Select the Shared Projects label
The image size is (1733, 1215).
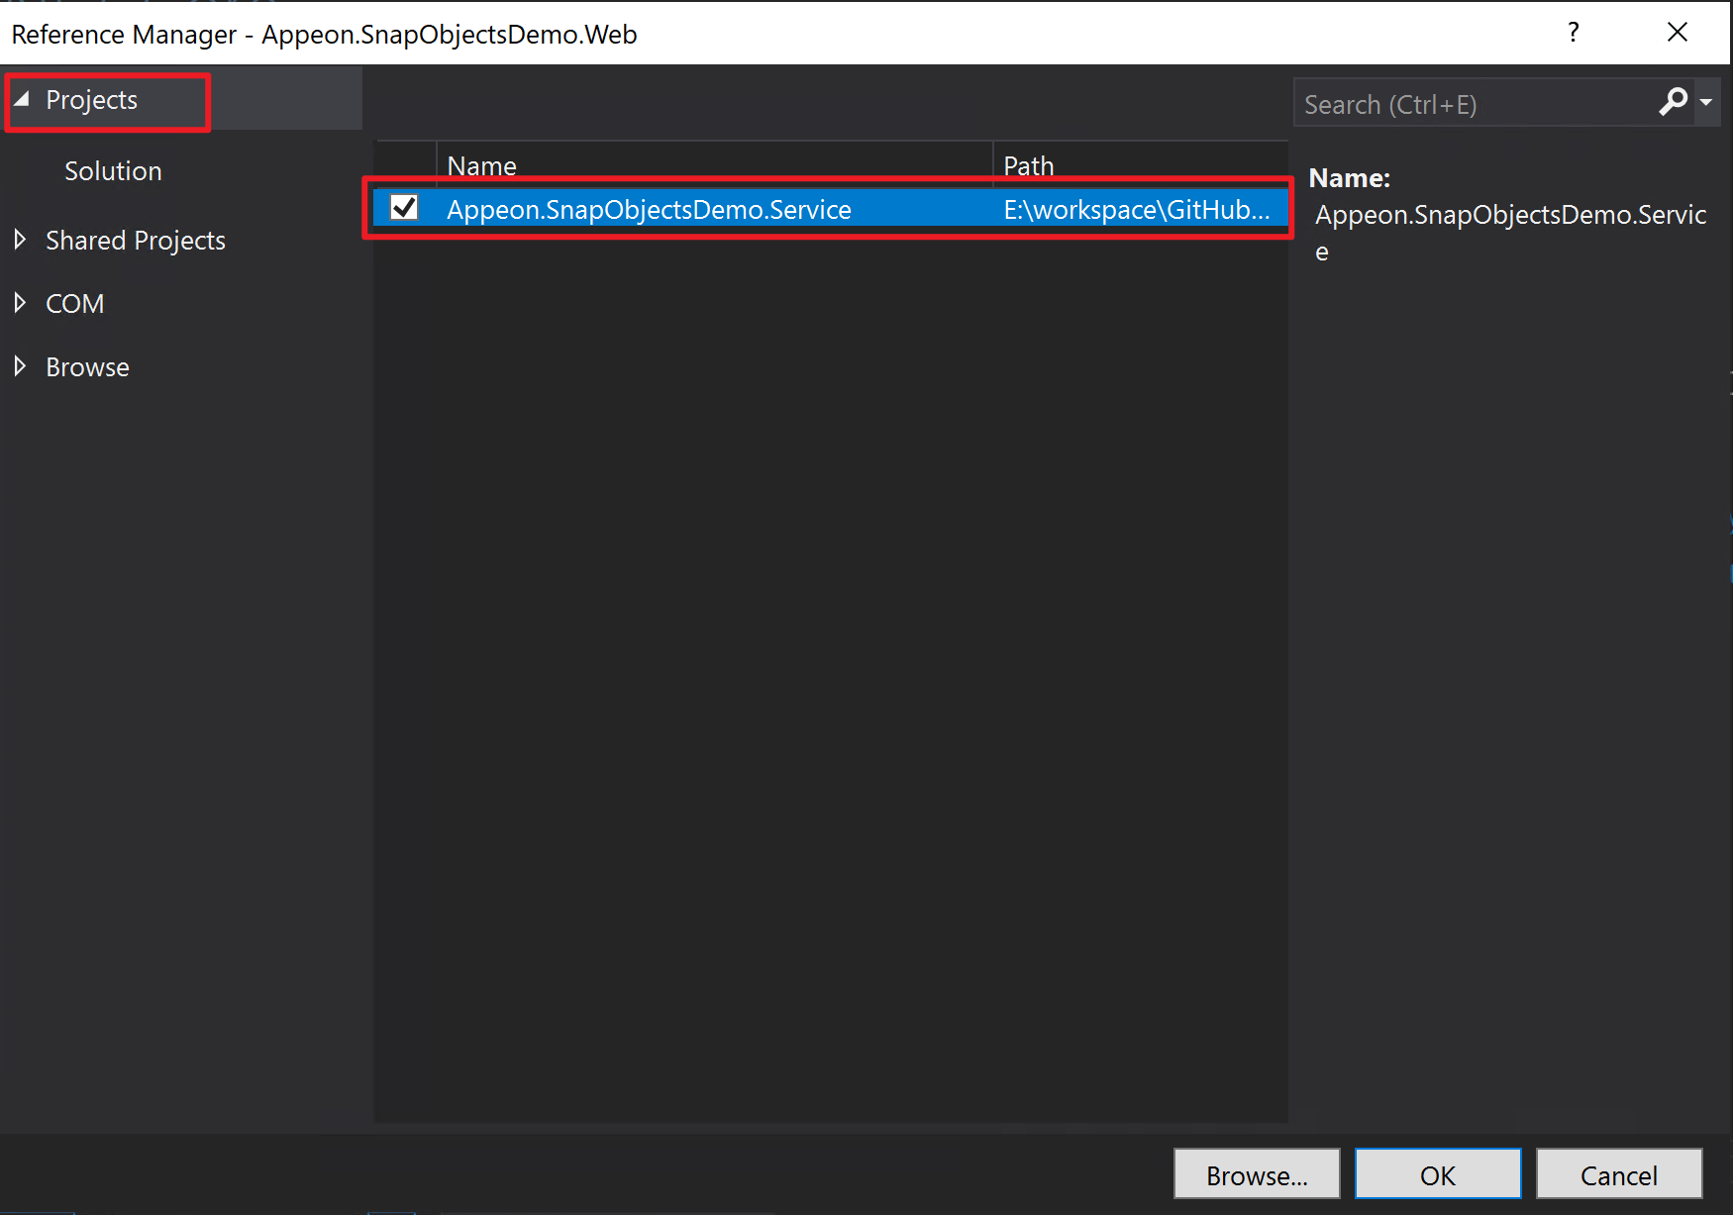(136, 241)
